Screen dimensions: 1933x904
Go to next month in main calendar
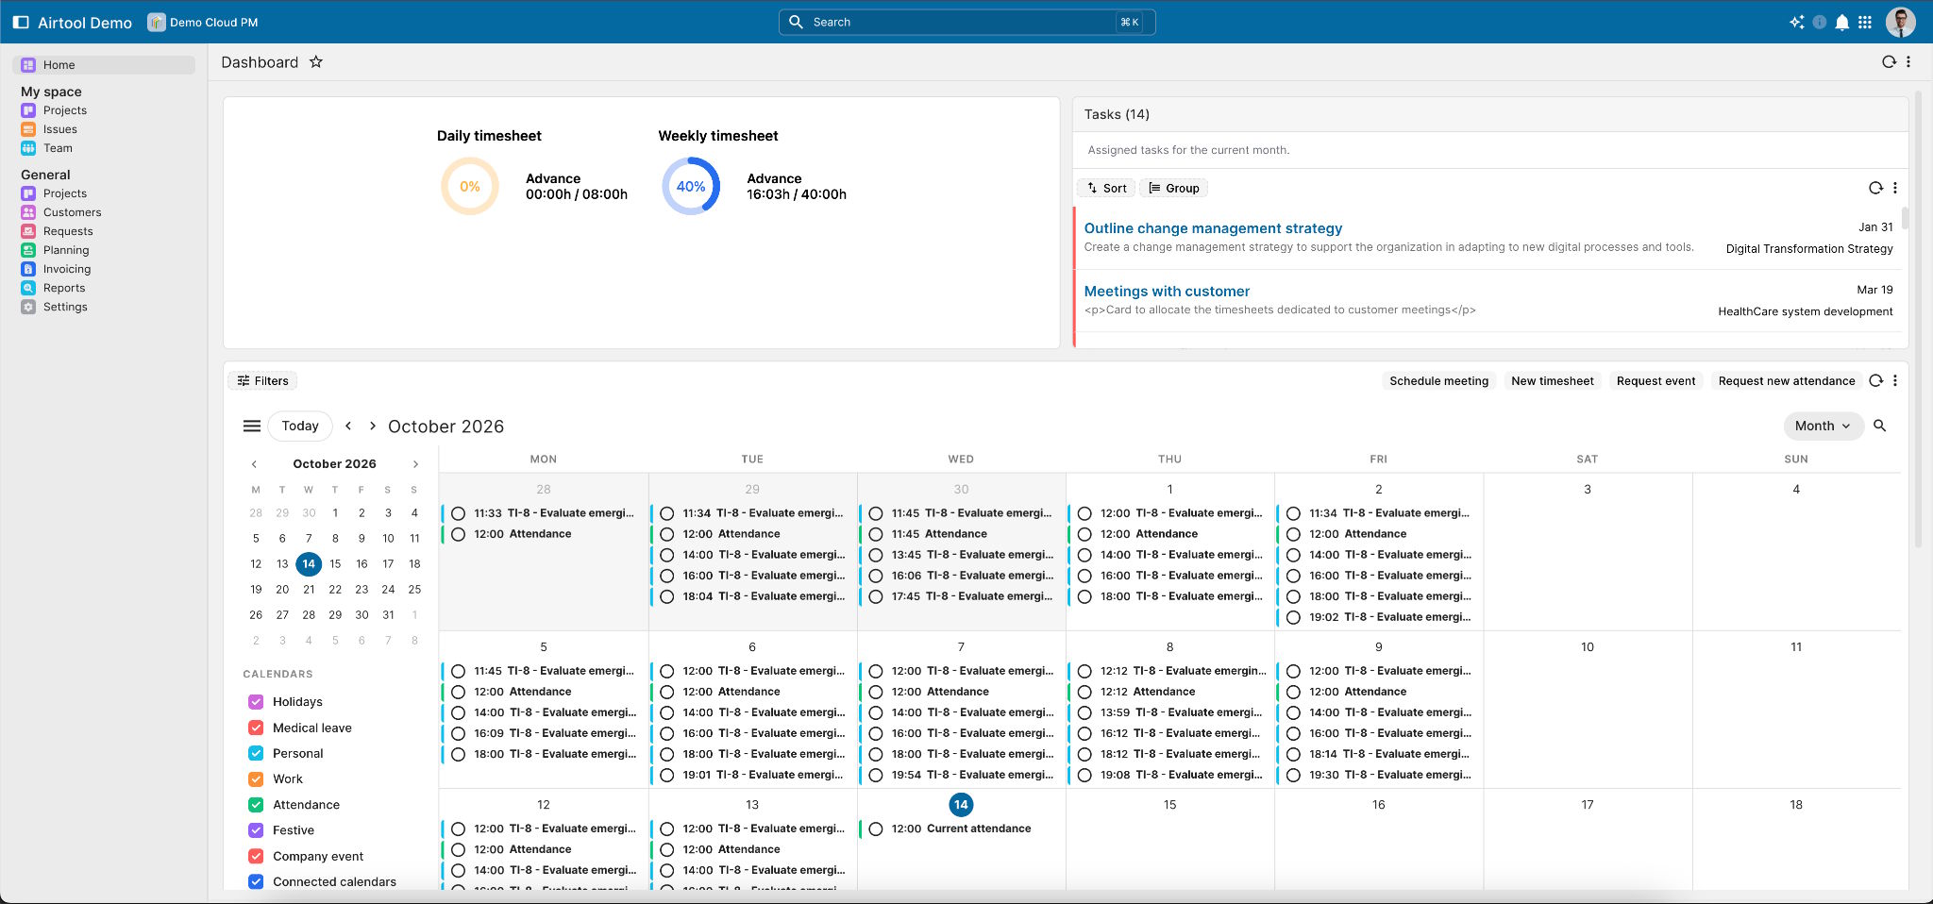click(373, 426)
